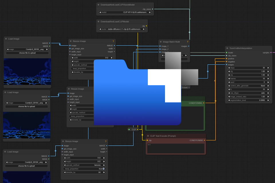
Task: Click the clip output port of DownloadAndLoadCLIPModel
Action: [146, 26]
